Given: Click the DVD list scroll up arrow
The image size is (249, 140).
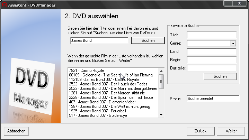Looking at the screenshot, I should pos(161,71).
